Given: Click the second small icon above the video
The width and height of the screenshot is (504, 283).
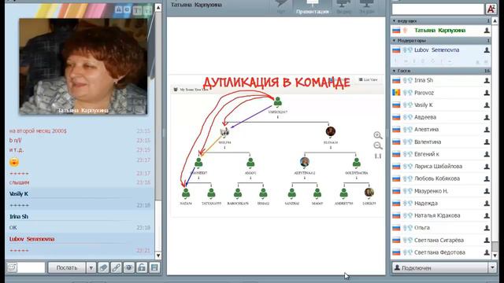Looking at the screenshot, I should coord(127,10).
